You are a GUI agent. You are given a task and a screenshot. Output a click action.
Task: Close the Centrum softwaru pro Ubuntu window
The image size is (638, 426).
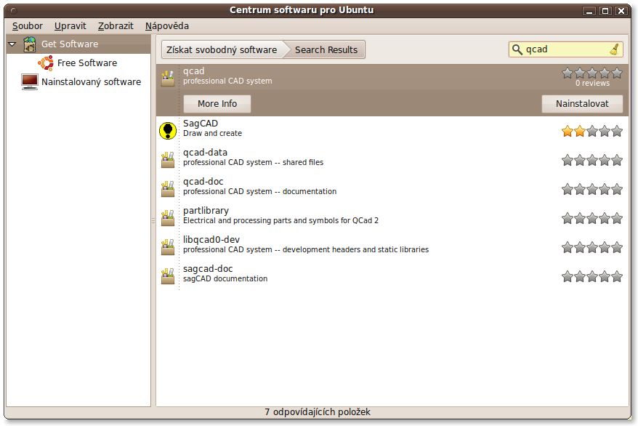point(621,11)
